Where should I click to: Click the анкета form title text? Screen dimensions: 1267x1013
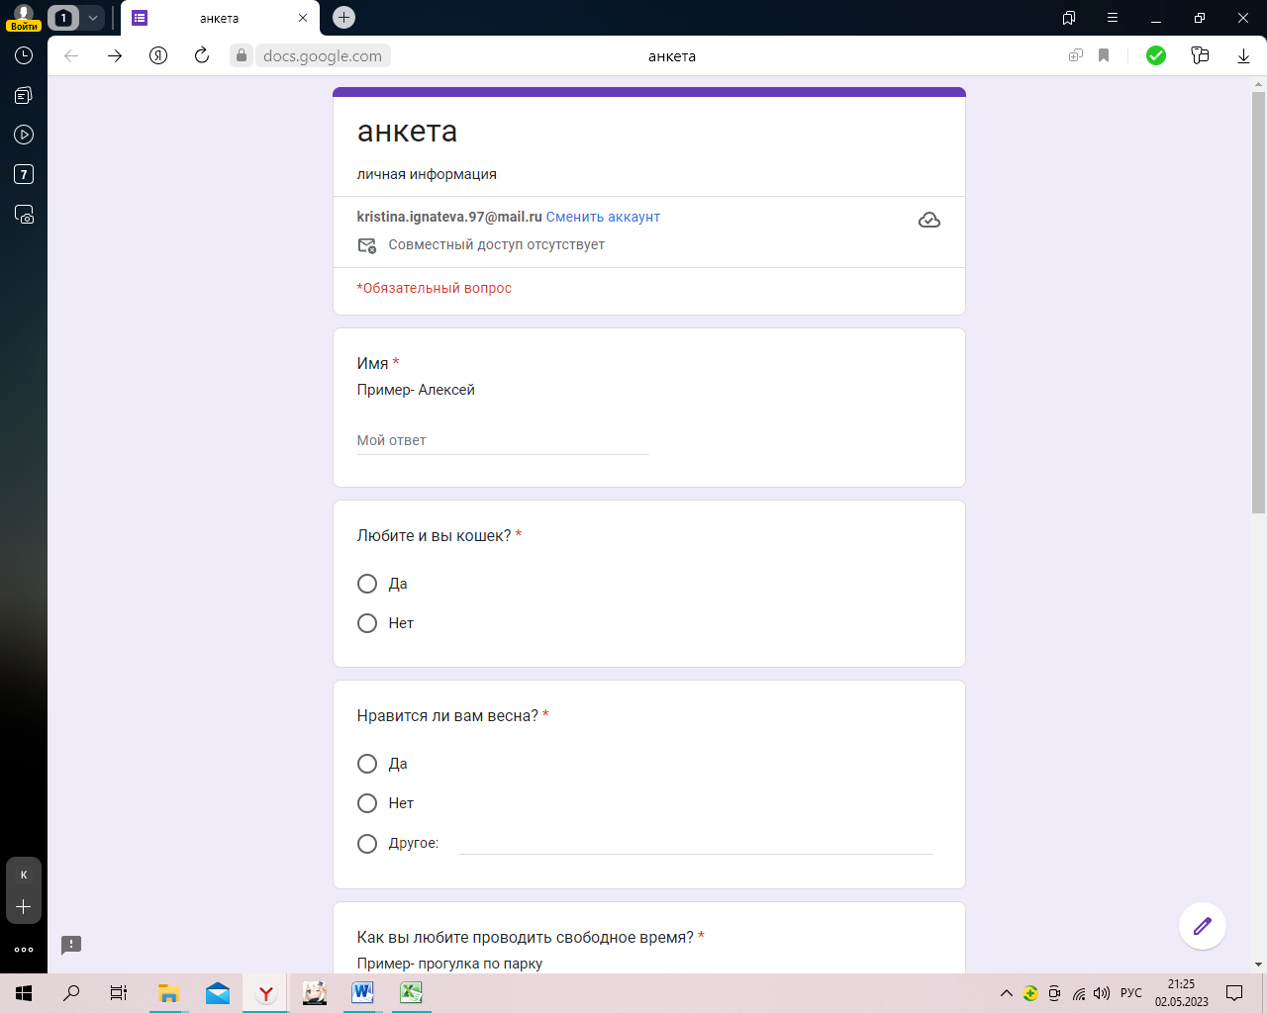pyautogui.click(x=407, y=132)
